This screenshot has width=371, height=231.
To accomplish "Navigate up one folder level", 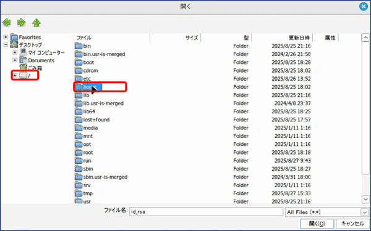I will click(36, 23).
